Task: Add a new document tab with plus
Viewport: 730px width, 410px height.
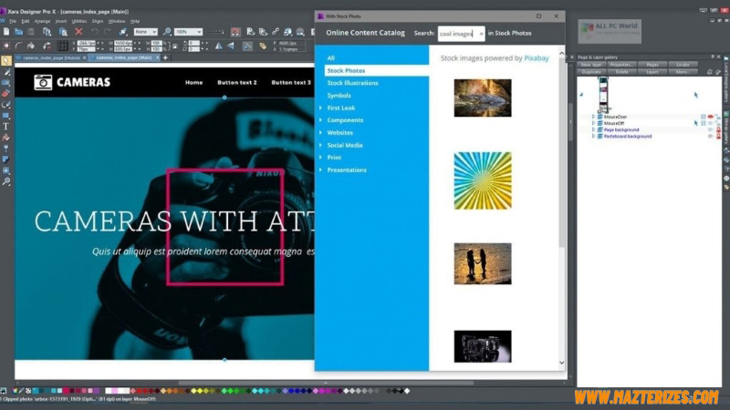Action: click(165, 57)
